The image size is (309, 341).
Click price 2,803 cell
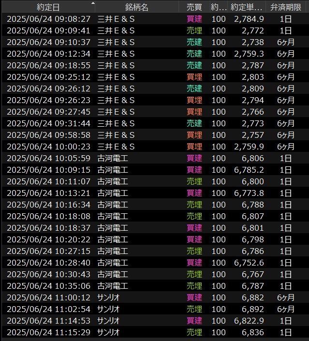(253, 77)
